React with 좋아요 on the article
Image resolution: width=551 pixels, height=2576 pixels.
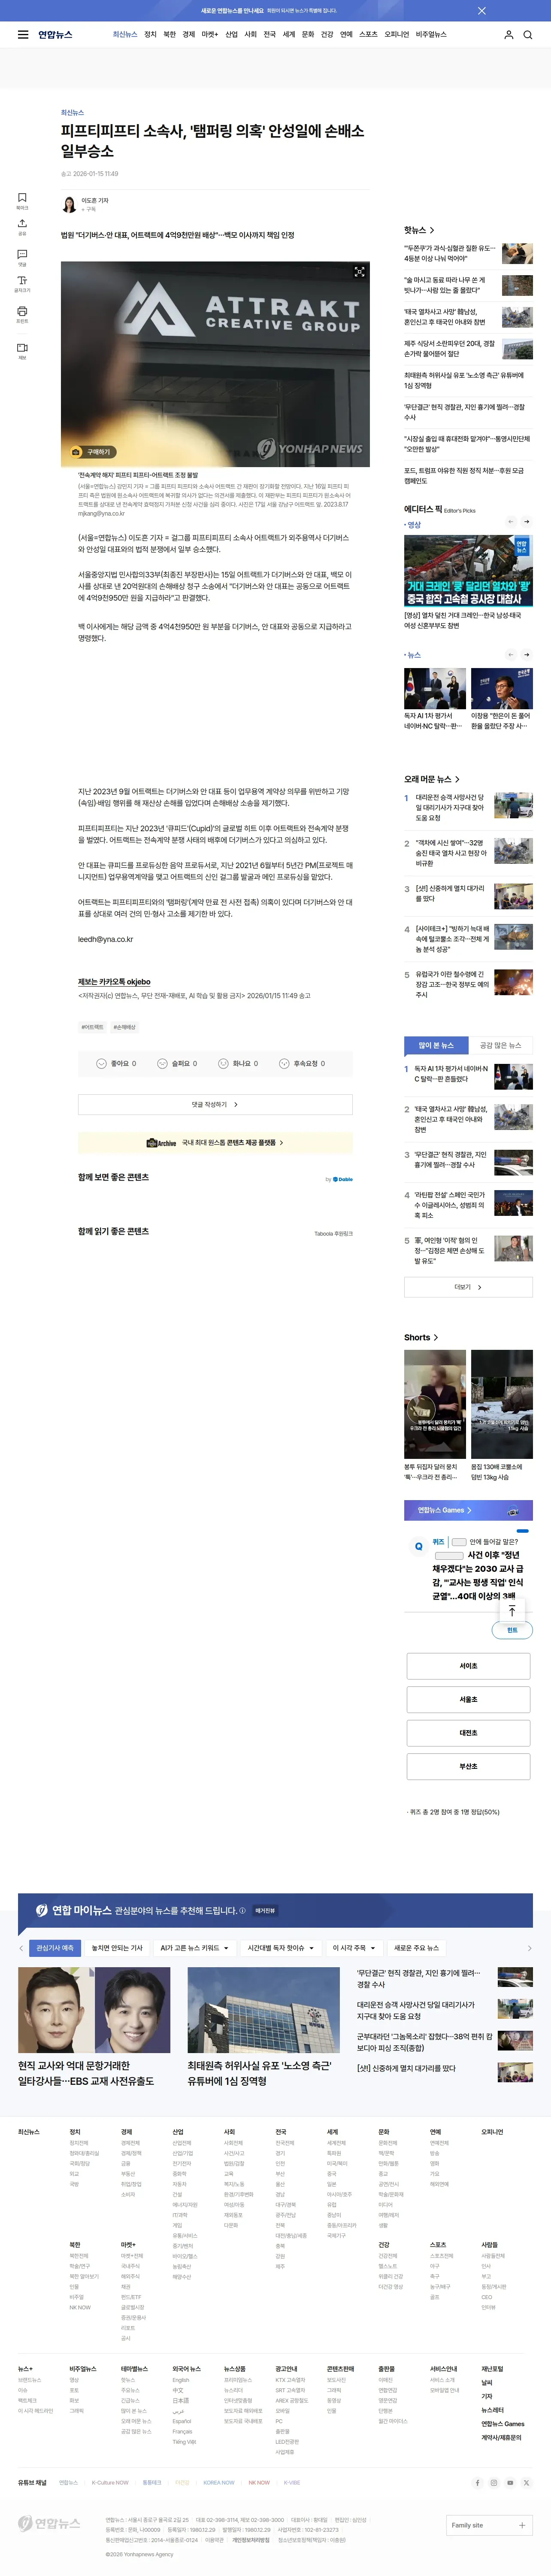116,1063
